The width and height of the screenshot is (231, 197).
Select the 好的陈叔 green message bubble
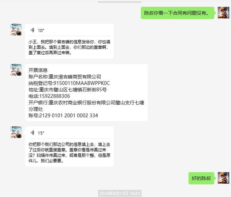click(201, 178)
